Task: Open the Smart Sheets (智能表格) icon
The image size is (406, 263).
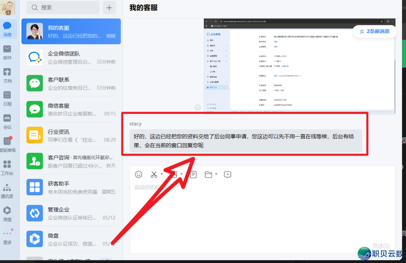Action: [8, 144]
